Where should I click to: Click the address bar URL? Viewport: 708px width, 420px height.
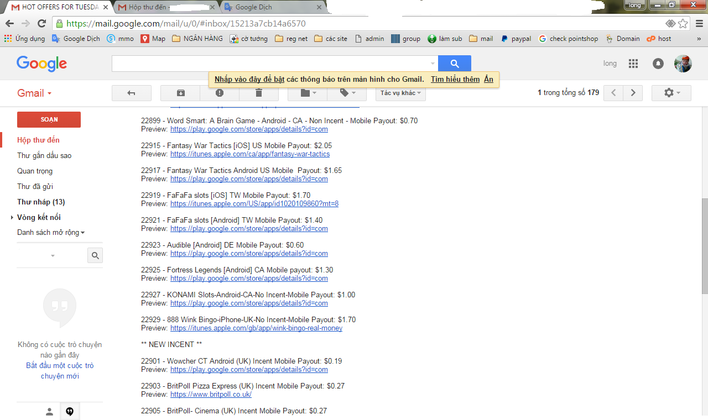(x=186, y=24)
